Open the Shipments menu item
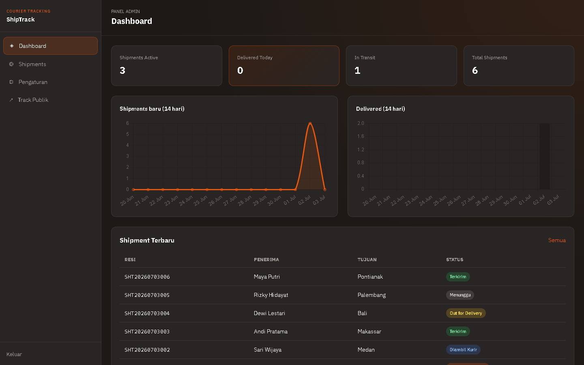Viewport: 584px width, 365px height. [x=50, y=64]
